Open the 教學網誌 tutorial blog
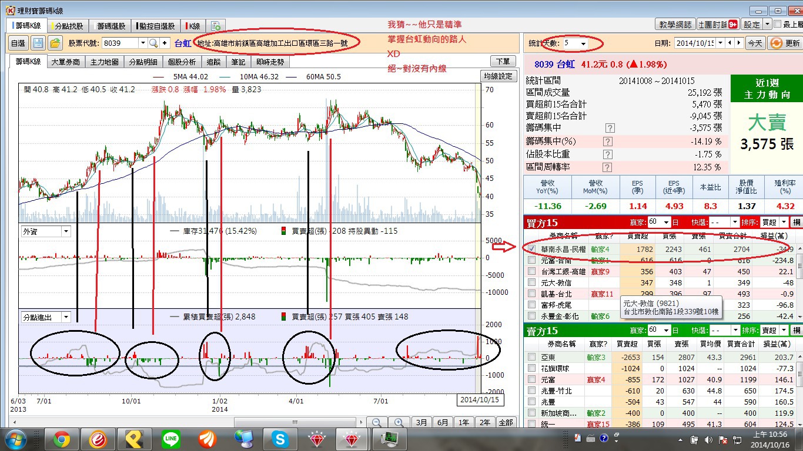Image resolution: width=803 pixels, height=451 pixels. click(x=674, y=25)
